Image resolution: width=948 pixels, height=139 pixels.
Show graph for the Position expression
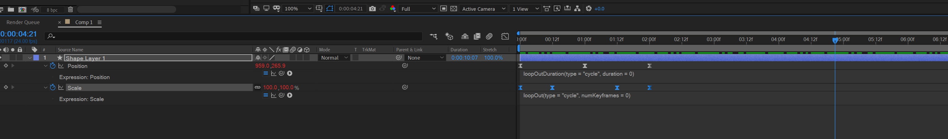[274, 73]
